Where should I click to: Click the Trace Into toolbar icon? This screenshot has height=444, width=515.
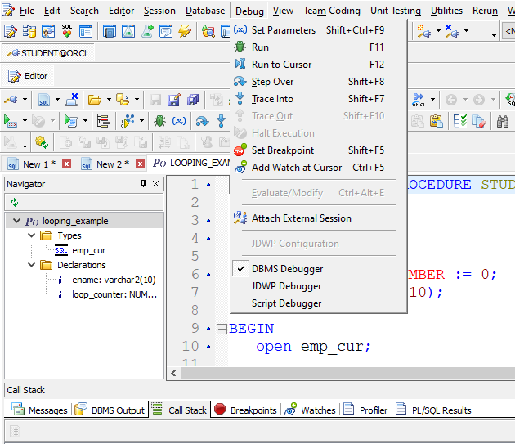221,121
